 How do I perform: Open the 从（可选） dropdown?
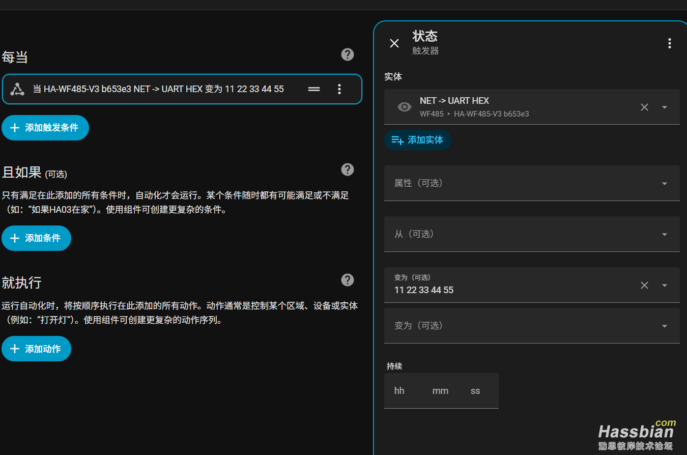pyautogui.click(x=532, y=234)
